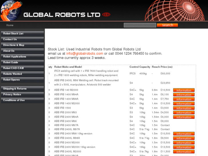Open information for ABB IRB 2400 M98 10kg version

tap(184, 134)
